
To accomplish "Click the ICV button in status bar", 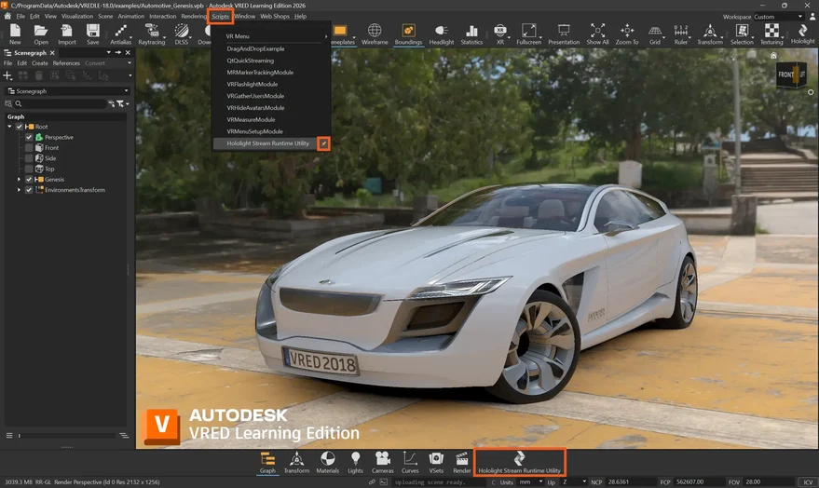I will [808, 481].
